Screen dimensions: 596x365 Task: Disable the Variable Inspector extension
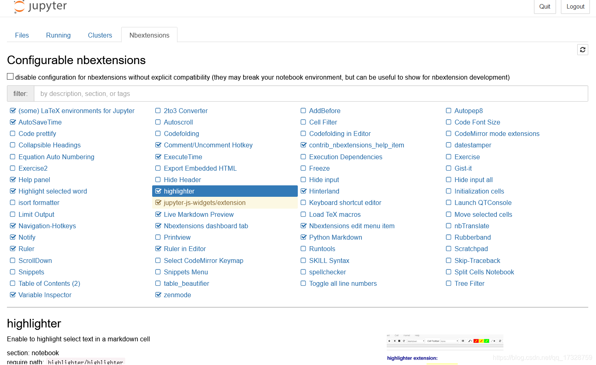click(45, 295)
